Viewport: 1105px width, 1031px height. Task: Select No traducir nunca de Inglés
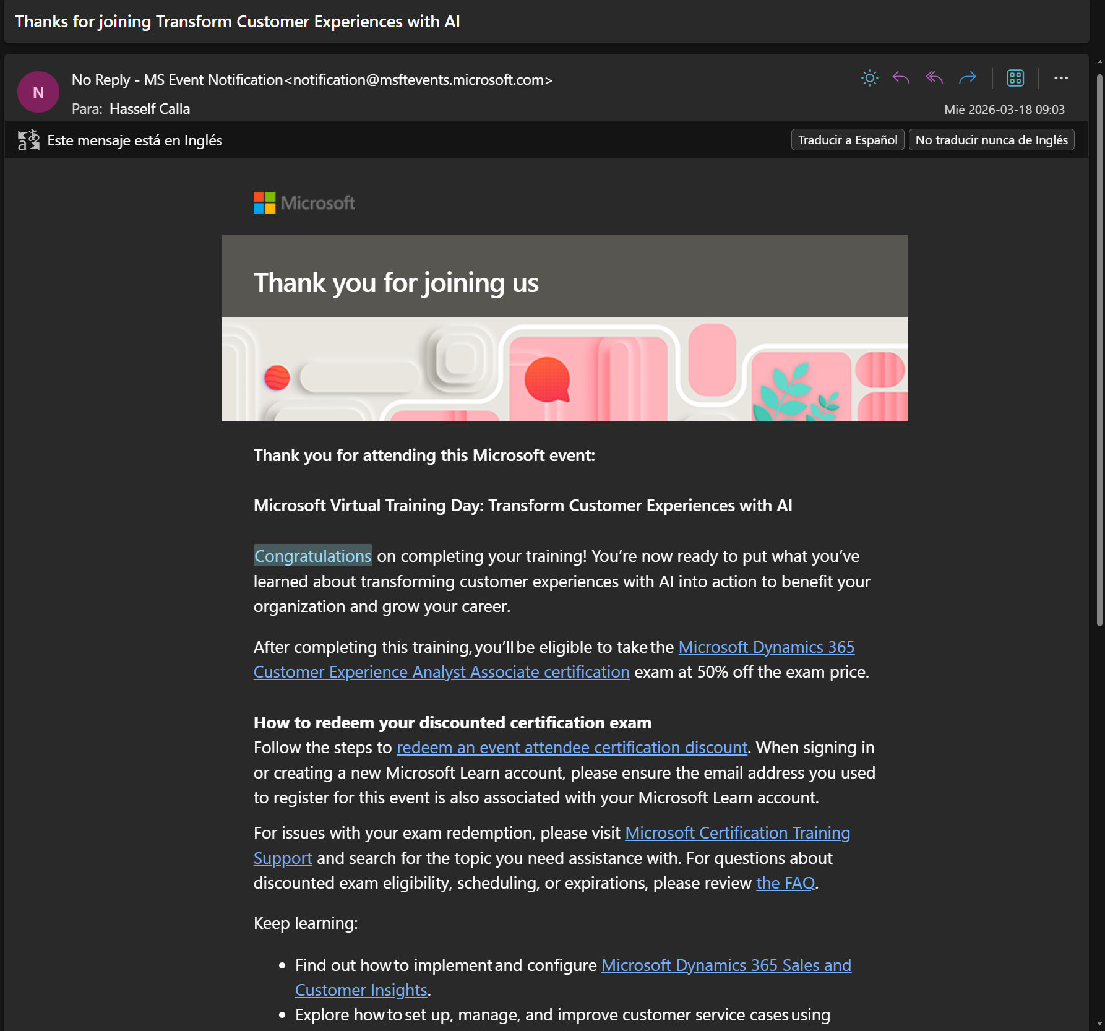tap(991, 139)
